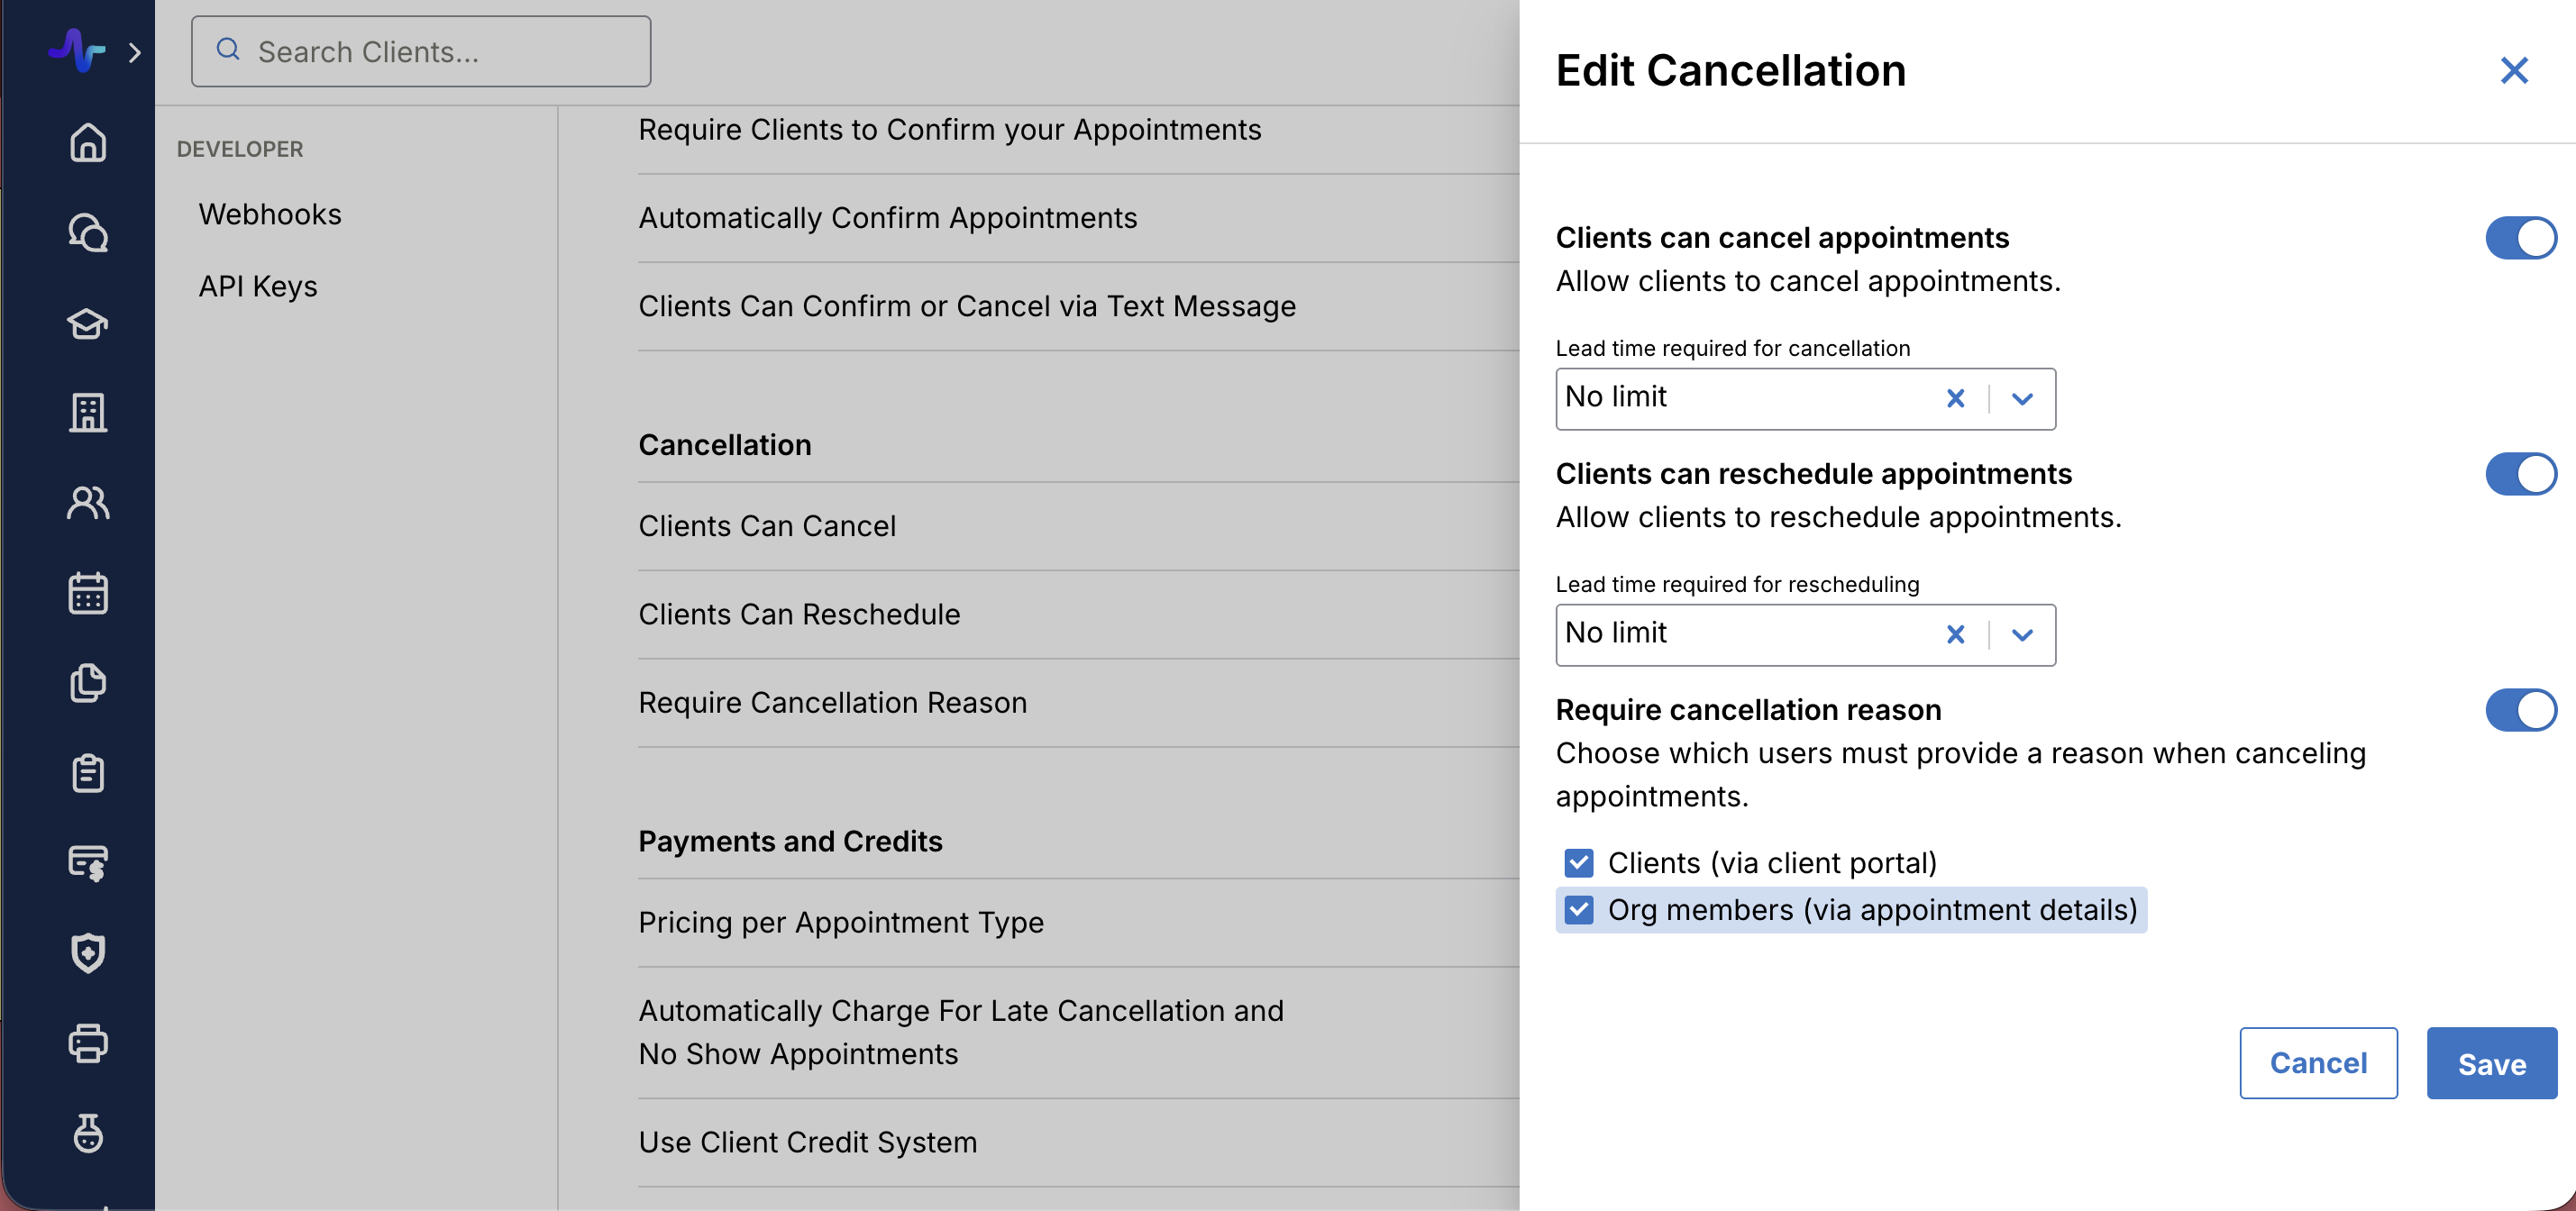Open the billing card sidebar icon
Image resolution: width=2576 pixels, height=1211 pixels.
88,863
